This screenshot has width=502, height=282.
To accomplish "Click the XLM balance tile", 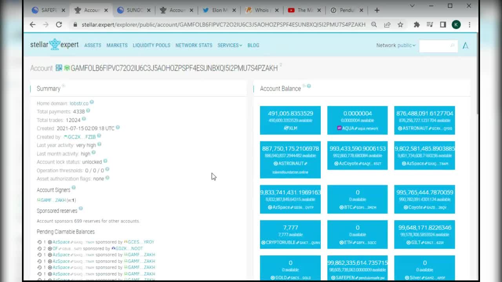I will click(290, 120).
